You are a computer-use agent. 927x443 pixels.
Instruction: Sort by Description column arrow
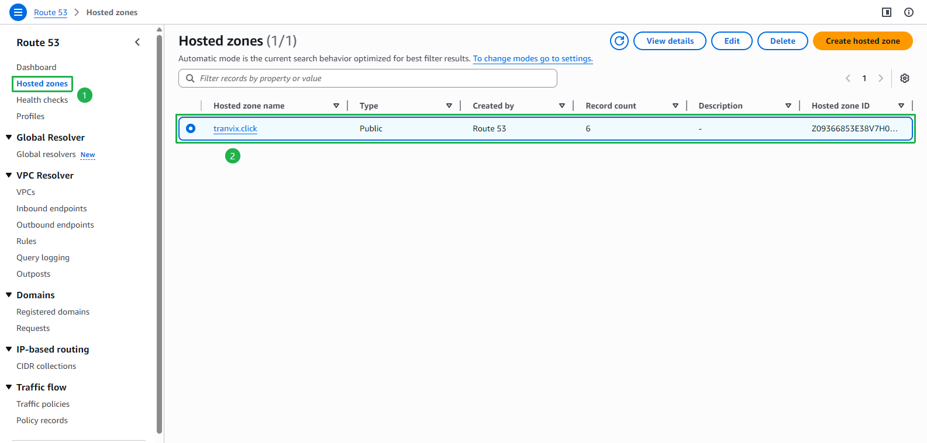(x=788, y=106)
